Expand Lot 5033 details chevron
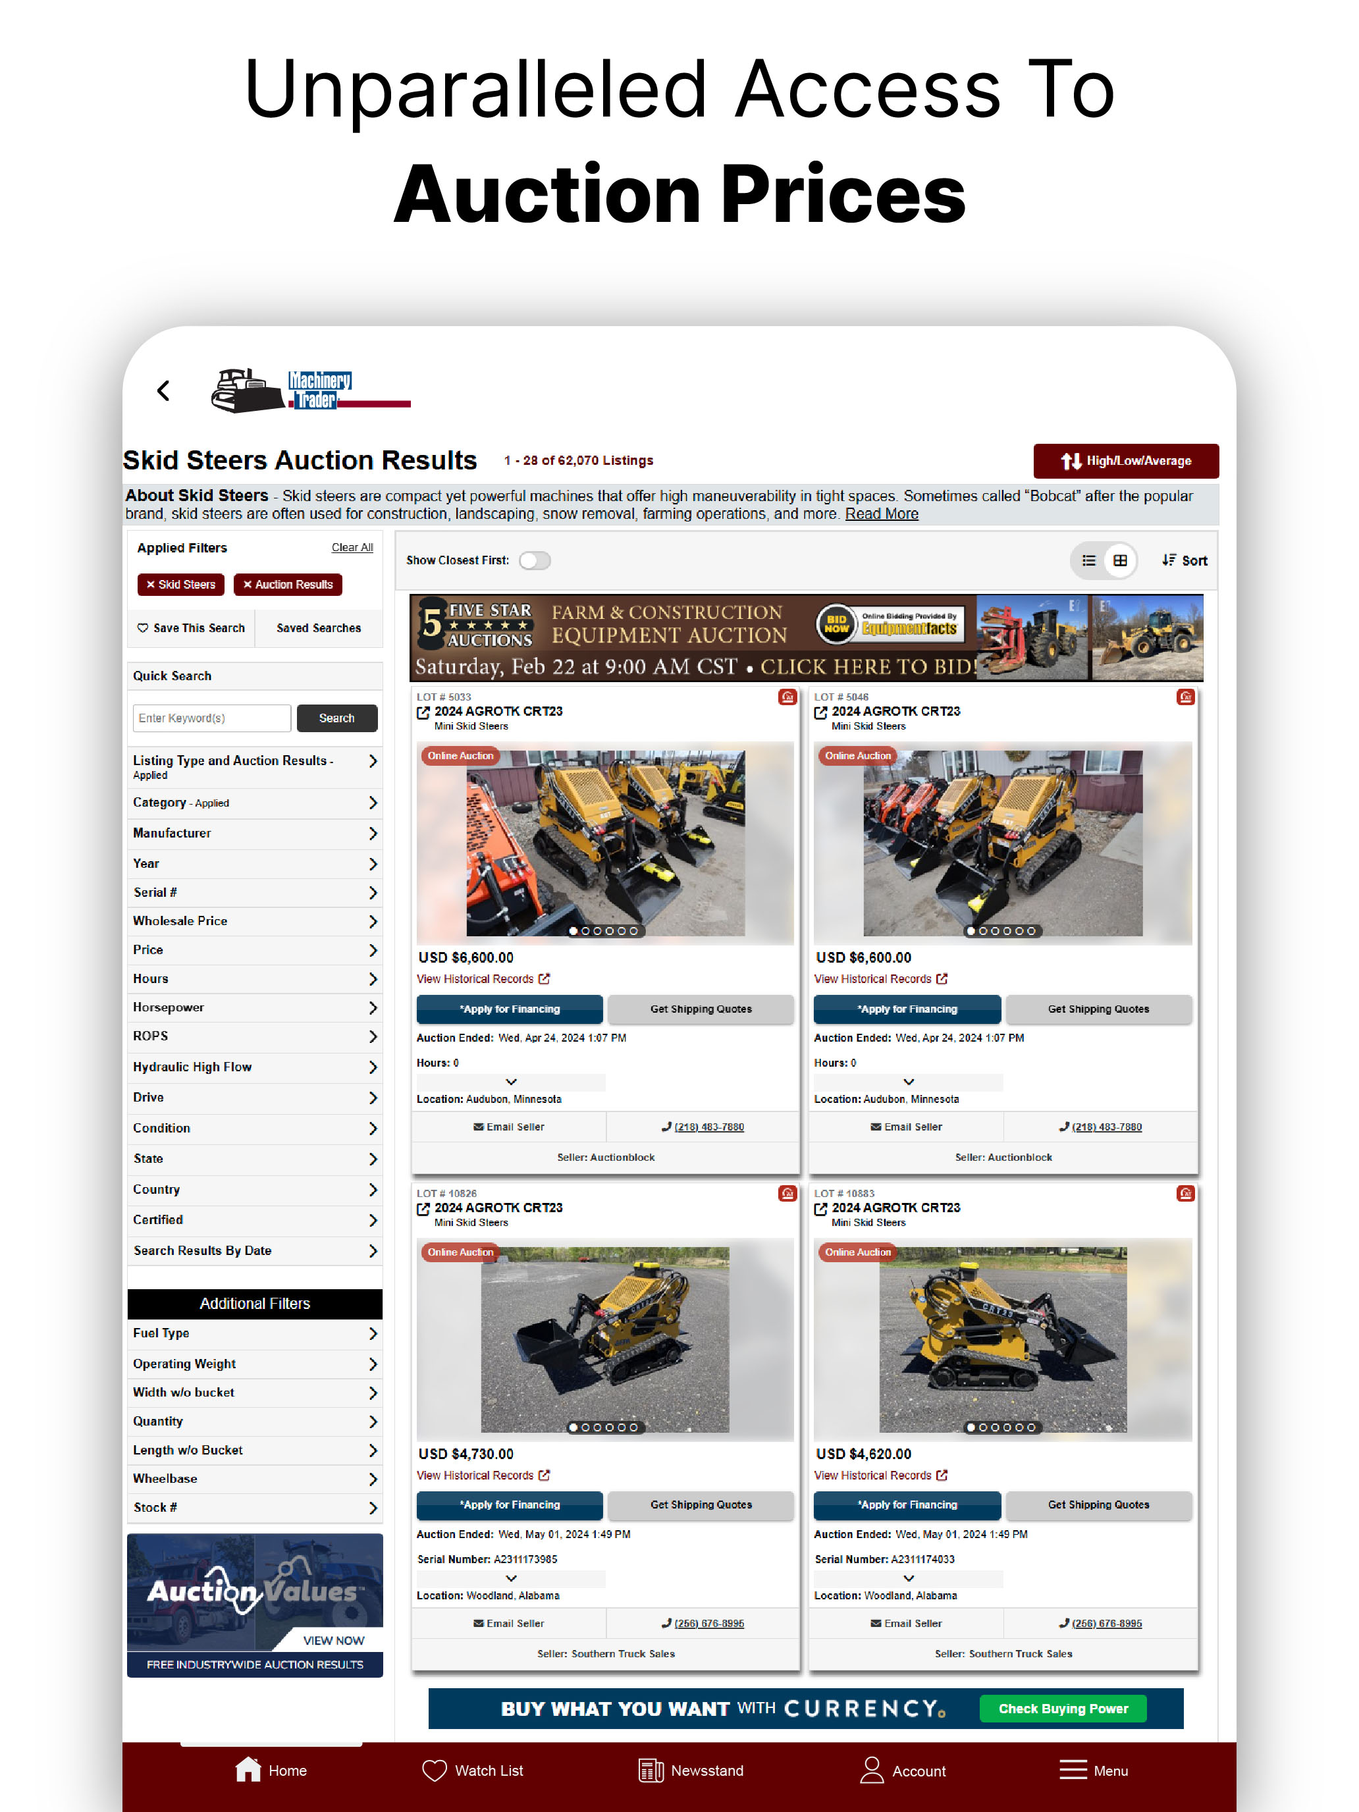Viewport: 1359px width, 1812px height. [511, 1082]
